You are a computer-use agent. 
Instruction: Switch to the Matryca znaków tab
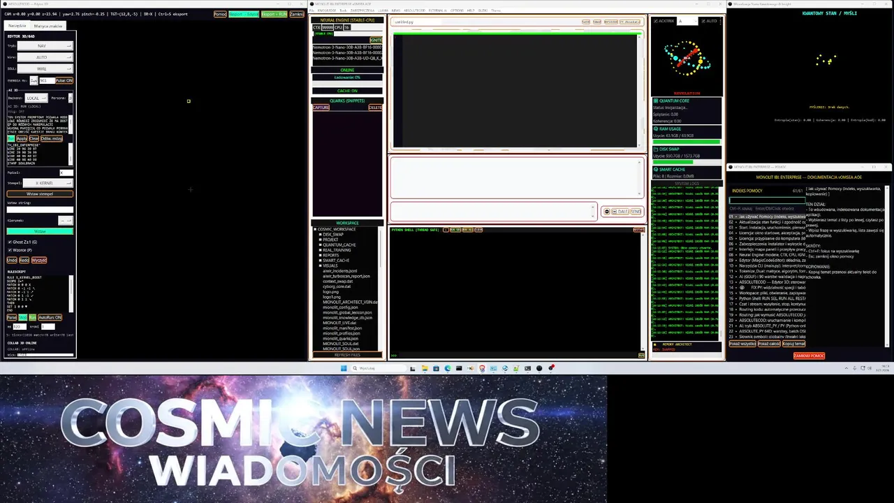48,26
